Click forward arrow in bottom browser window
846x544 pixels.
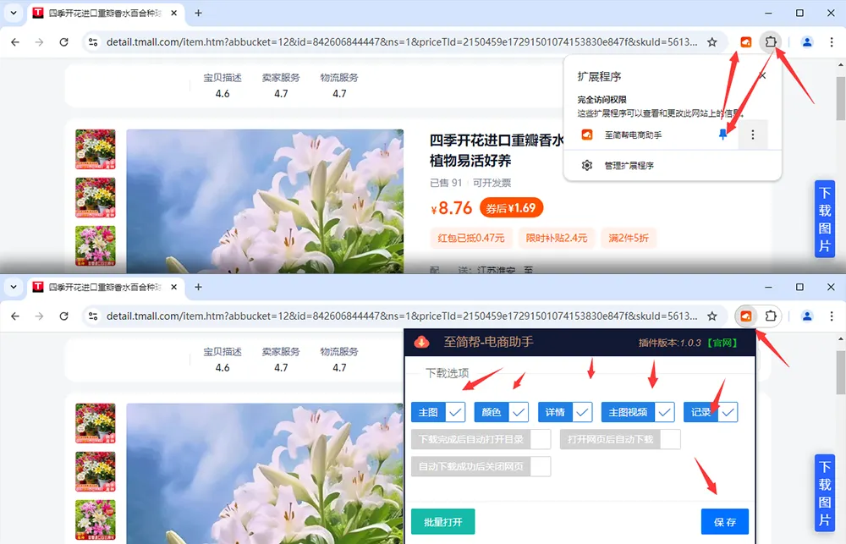39,316
